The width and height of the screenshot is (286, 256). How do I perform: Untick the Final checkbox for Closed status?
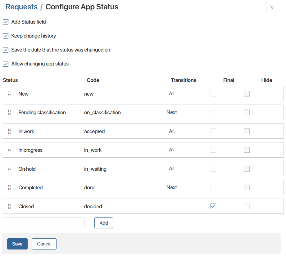coord(213,206)
